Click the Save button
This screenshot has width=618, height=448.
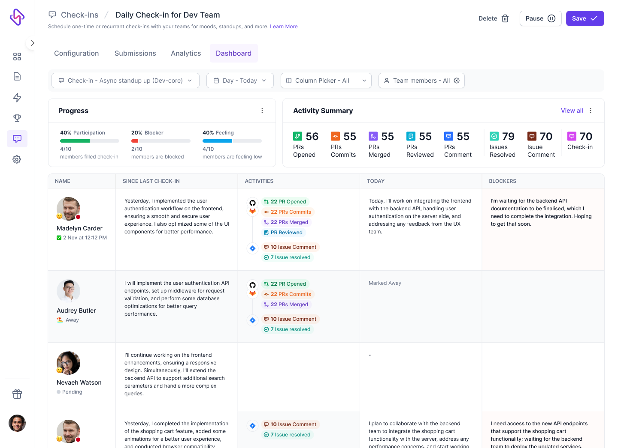tap(585, 18)
